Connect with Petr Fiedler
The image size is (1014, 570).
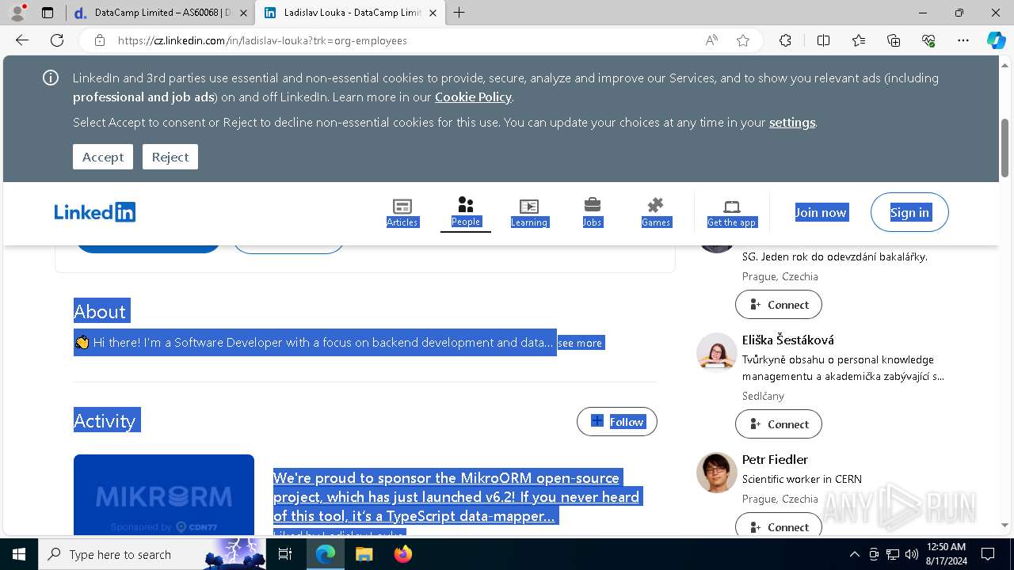click(x=779, y=526)
